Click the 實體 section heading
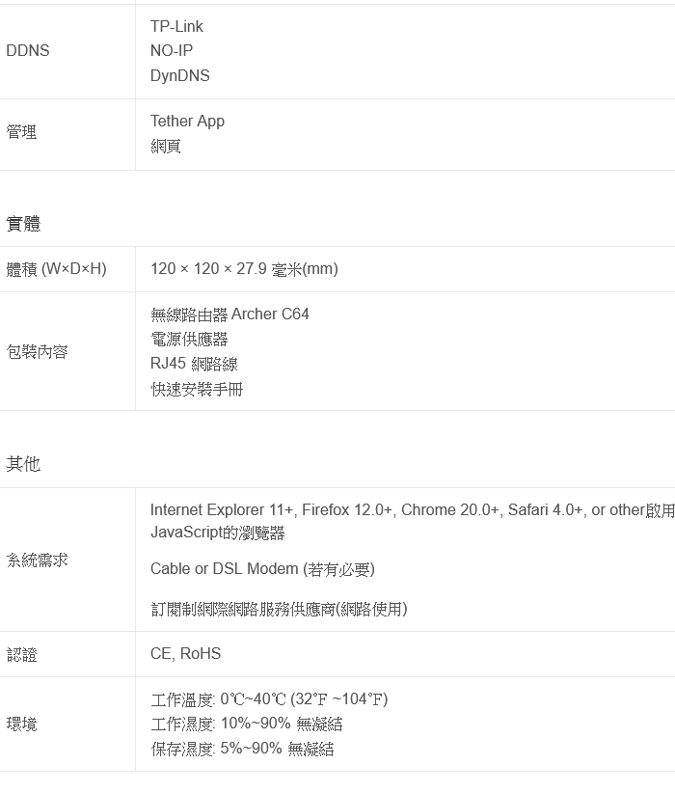The image size is (675, 793). pyautogui.click(x=23, y=224)
